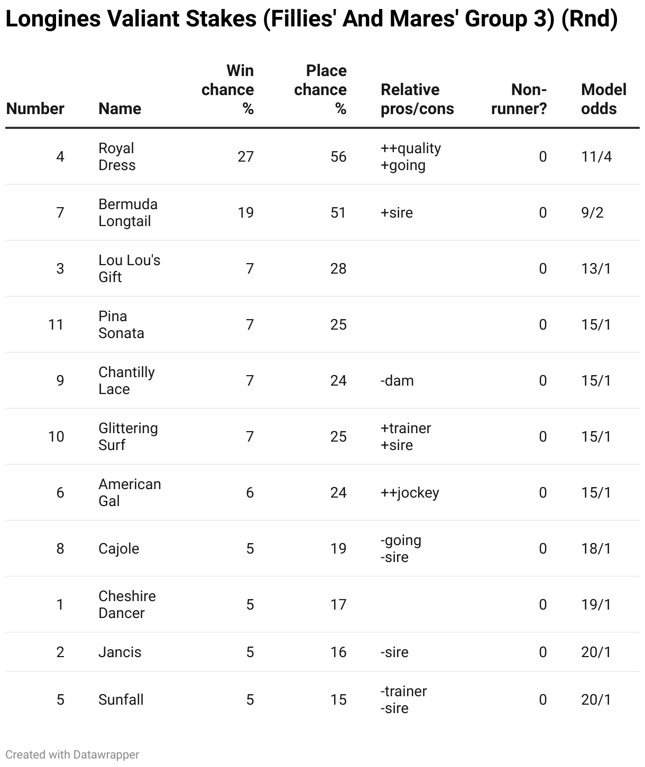
Task: Click the Relative pros/cons column header
Action: [417, 99]
